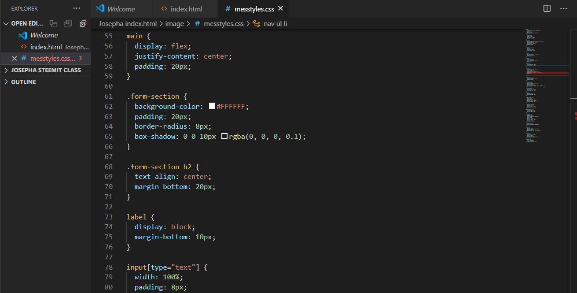Viewport: 577px width, 293px height.
Task: Click CSS hash icon in breadcrumb bar
Action: pyautogui.click(x=198, y=23)
